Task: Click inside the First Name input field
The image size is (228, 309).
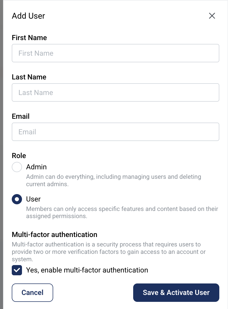Action: (x=115, y=53)
